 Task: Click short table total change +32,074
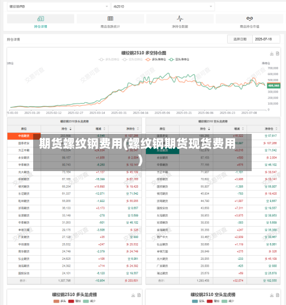pos(238,281)
